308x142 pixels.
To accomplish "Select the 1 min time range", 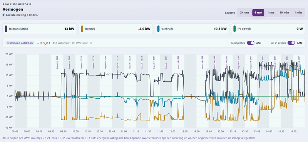I will (x=298, y=13).
